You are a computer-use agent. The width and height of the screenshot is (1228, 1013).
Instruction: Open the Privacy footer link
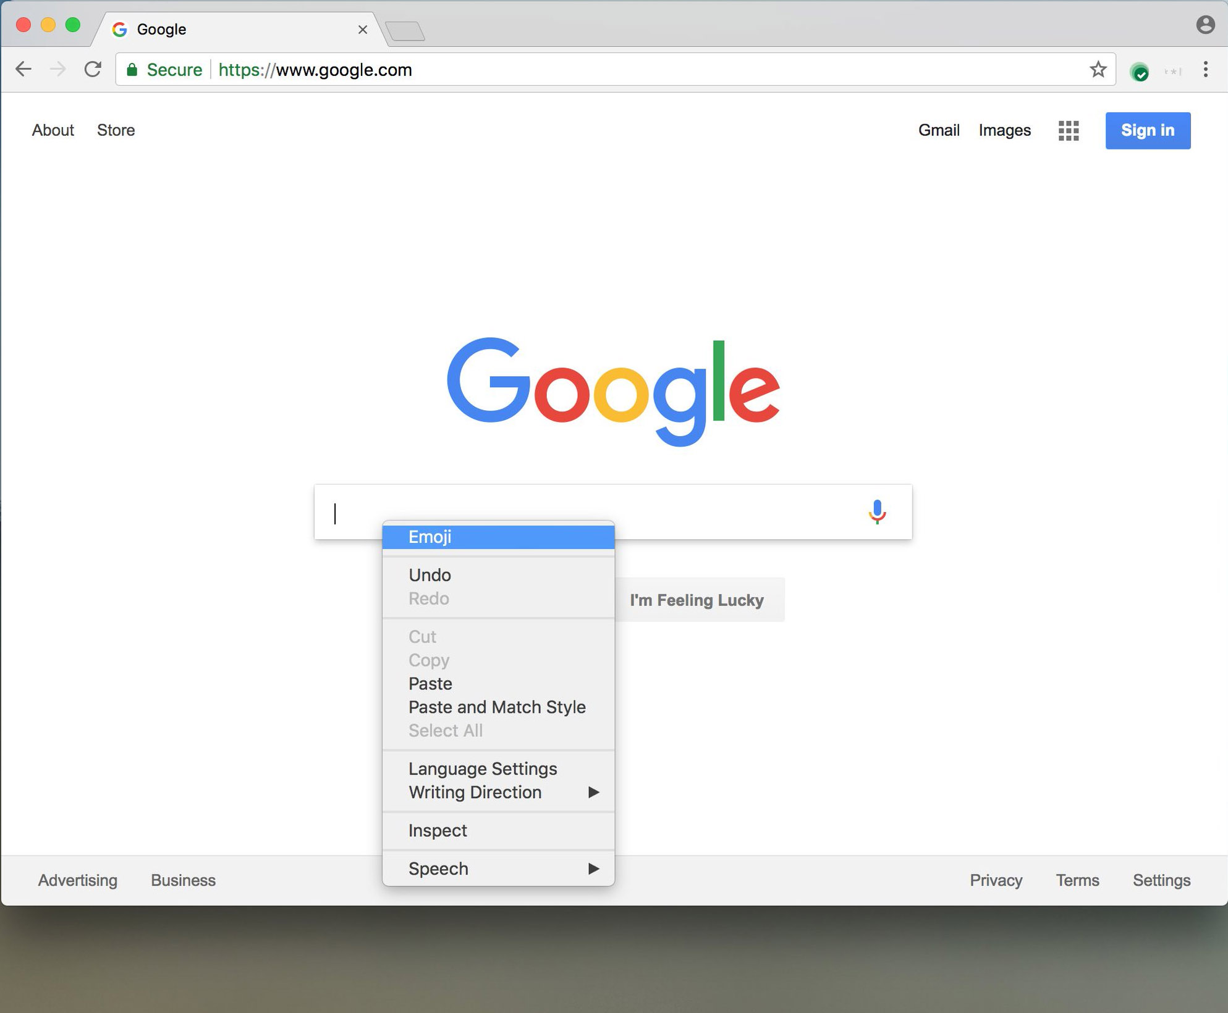(x=996, y=880)
